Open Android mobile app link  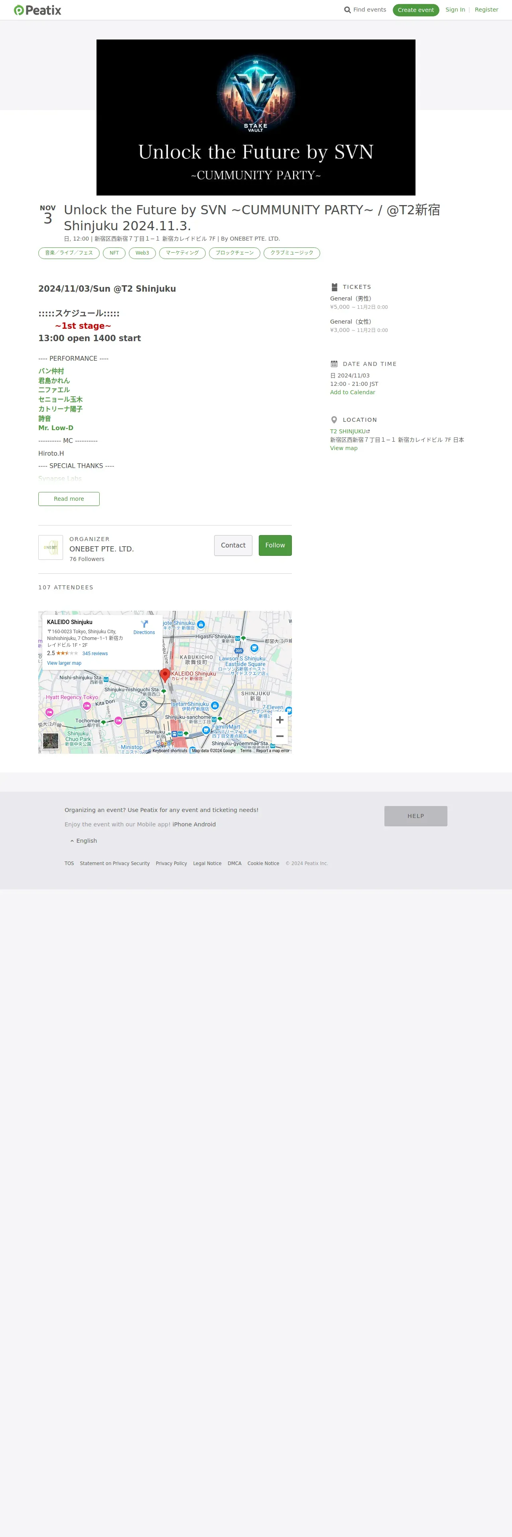pyautogui.click(x=205, y=825)
